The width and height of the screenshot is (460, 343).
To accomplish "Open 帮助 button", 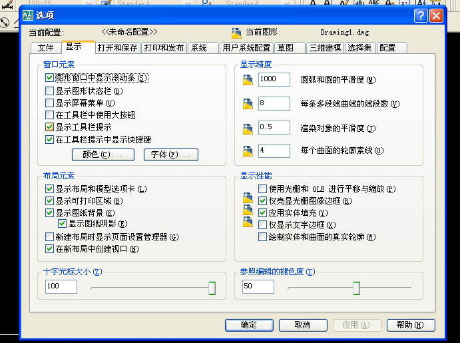I will coord(411,325).
